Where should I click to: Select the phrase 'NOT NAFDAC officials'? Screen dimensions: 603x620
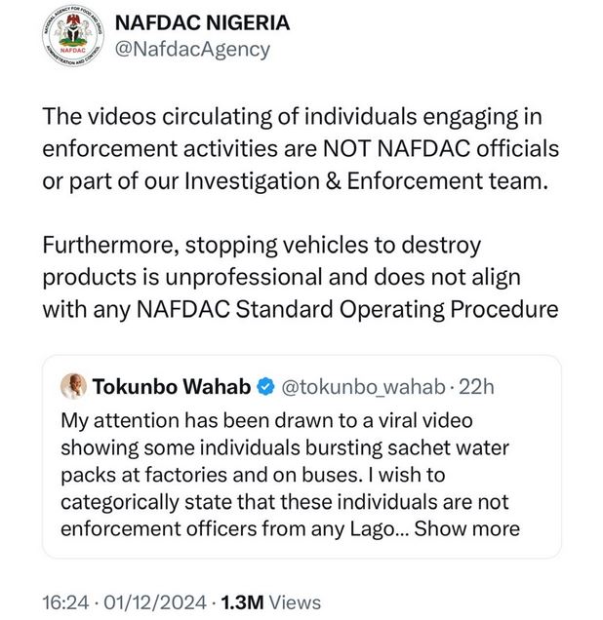pos(441,149)
